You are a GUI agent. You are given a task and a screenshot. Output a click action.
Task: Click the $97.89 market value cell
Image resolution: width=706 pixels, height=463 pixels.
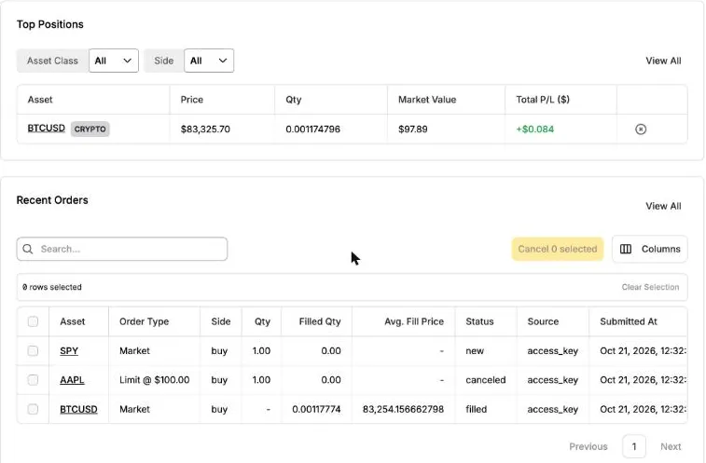413,129
